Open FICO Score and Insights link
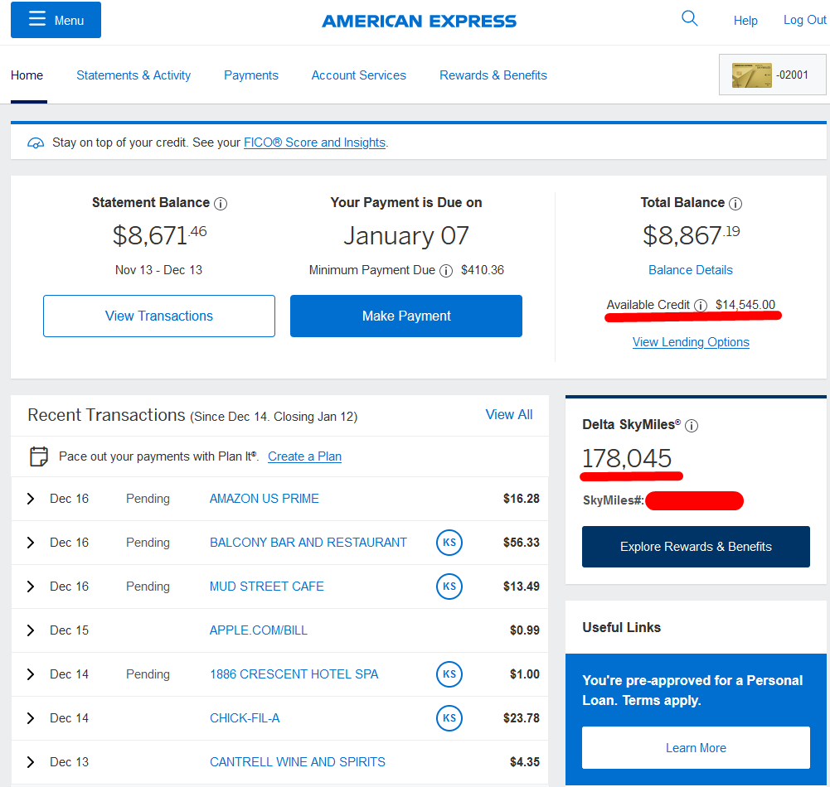The image size is (830, 787). coord(314,142)
